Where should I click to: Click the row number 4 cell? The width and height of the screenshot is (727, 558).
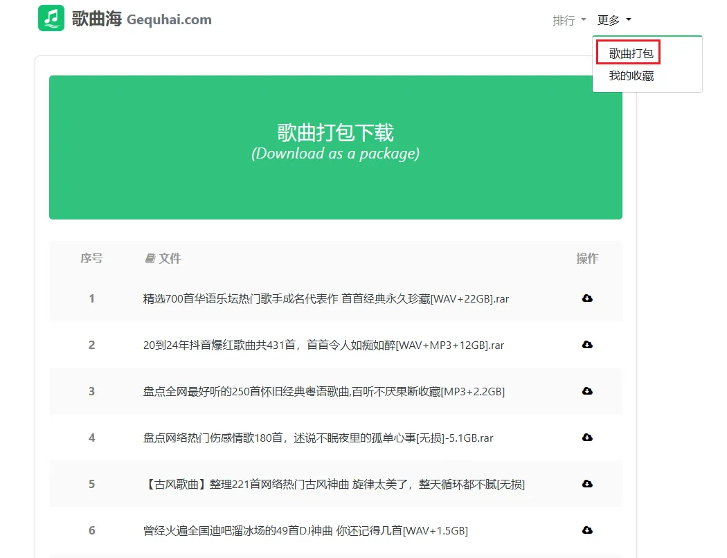point(92,438)
